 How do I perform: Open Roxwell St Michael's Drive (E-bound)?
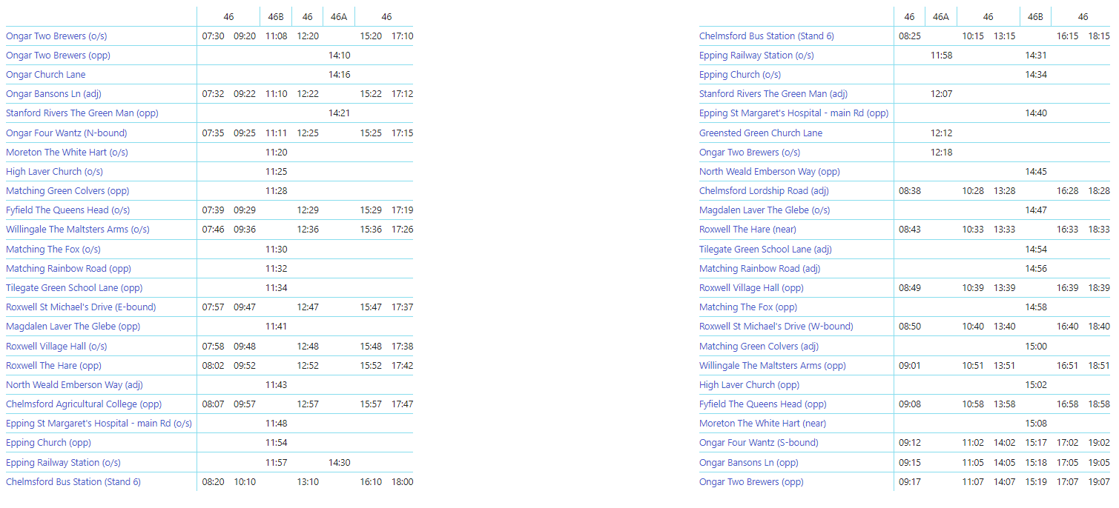(x=81, y=307)
